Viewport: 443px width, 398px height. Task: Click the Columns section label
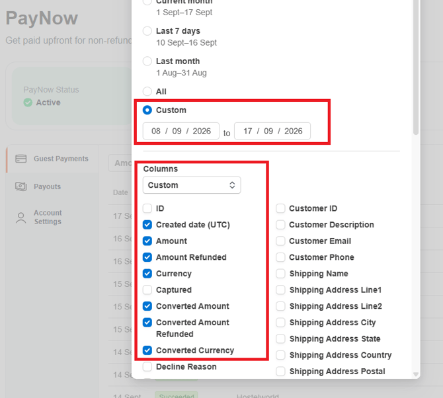161,169
